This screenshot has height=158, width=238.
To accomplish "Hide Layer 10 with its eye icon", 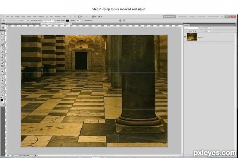I will [185, 37].
